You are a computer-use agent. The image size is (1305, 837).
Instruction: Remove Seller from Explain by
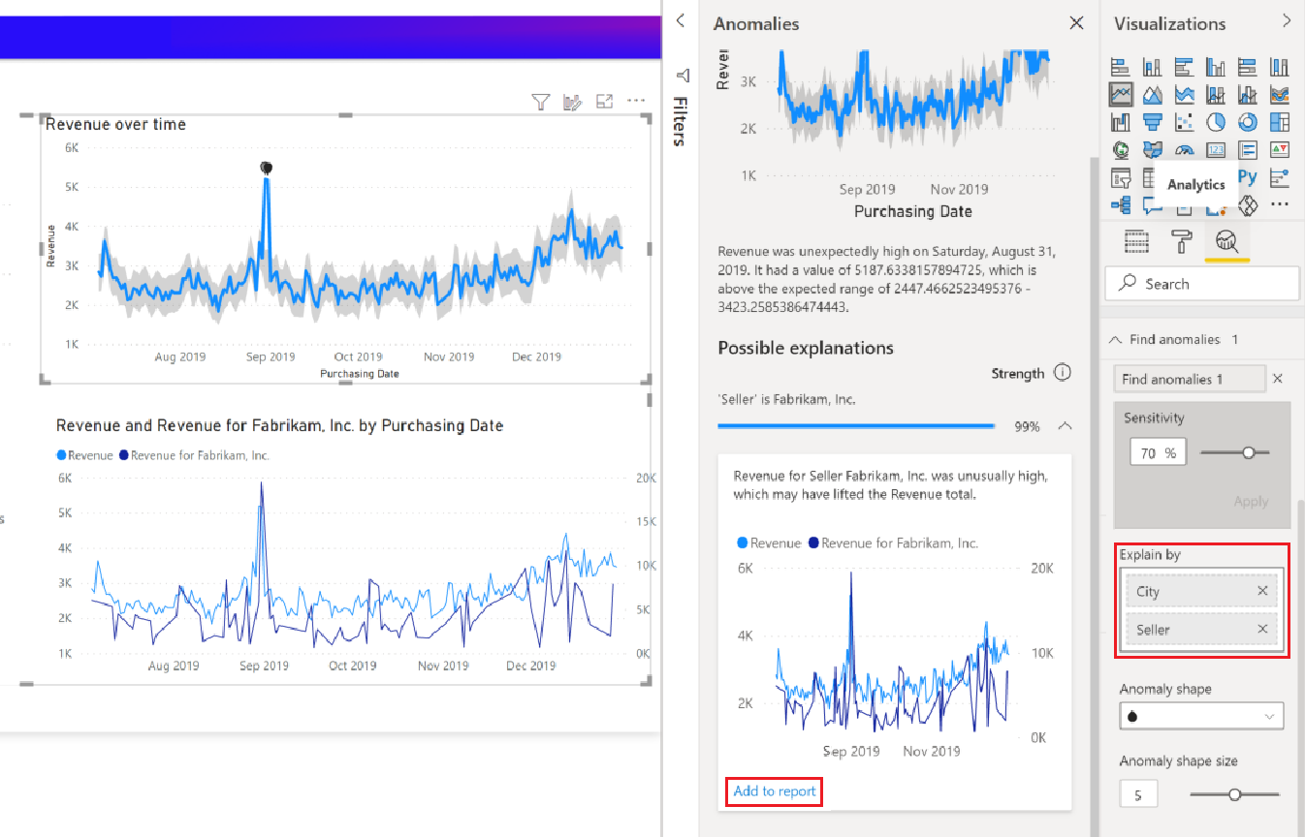pyautogui.click(x=1262, y=630)
